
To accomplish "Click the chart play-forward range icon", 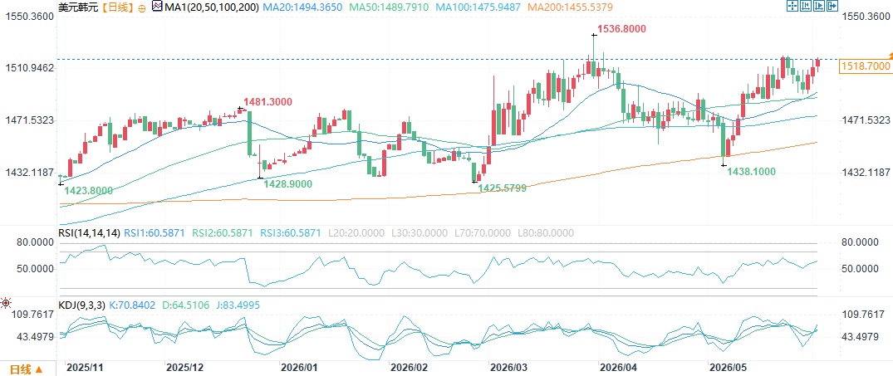I will point(819,7).
